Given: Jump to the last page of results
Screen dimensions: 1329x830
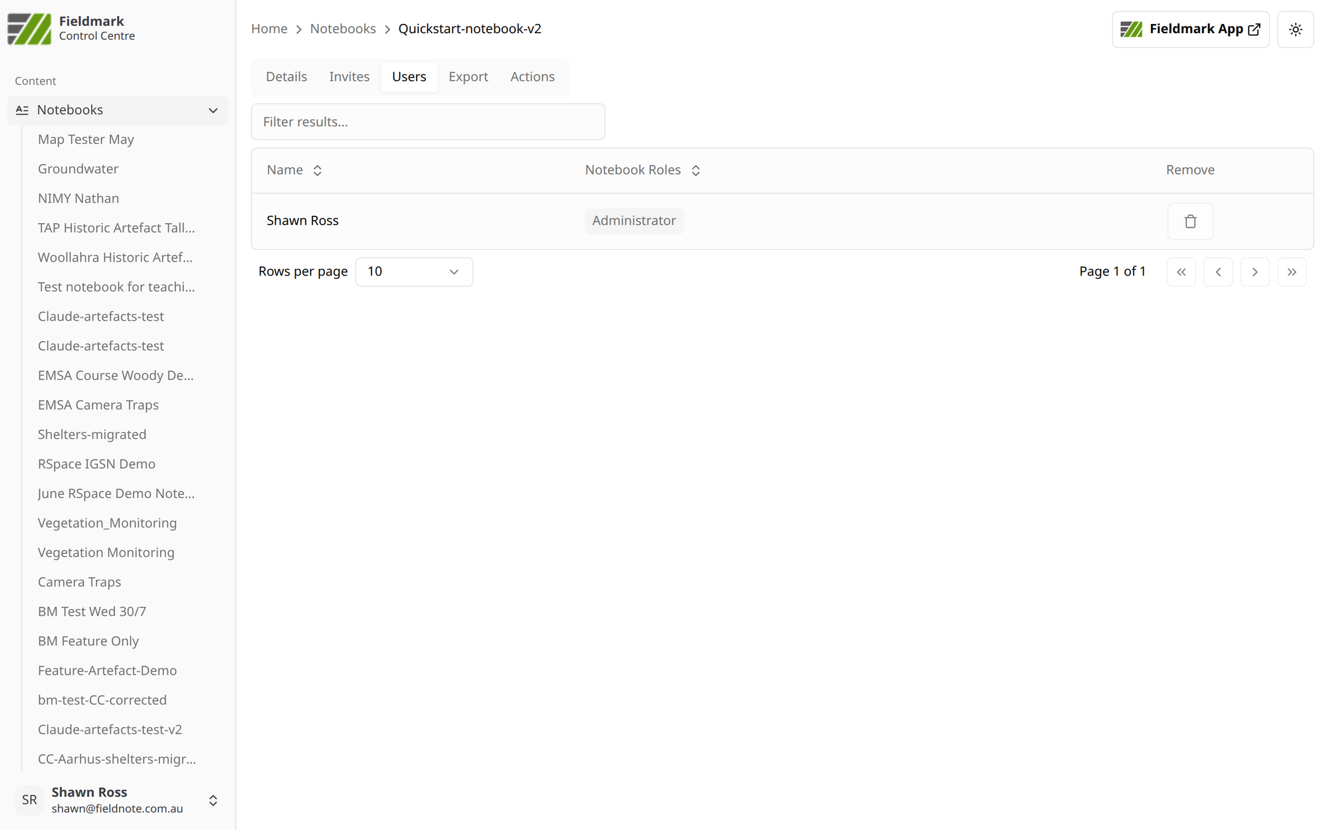Looking at the screenshot, I should 1291,272.
